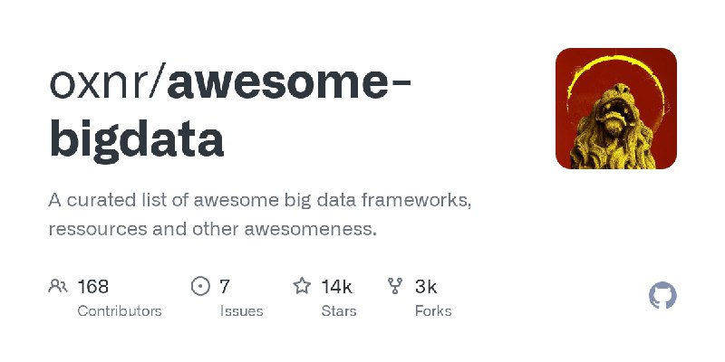The image size is (725, 362).
Task: Click the bigdata title word
Action: (137, 138)
